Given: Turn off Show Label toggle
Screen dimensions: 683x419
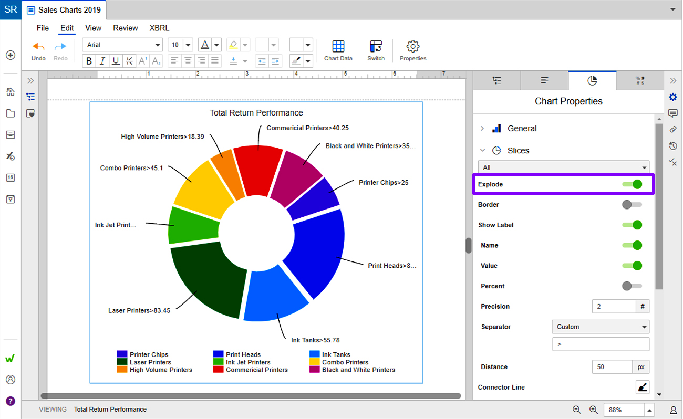Looking at the screenshot, I should point(632,225).
